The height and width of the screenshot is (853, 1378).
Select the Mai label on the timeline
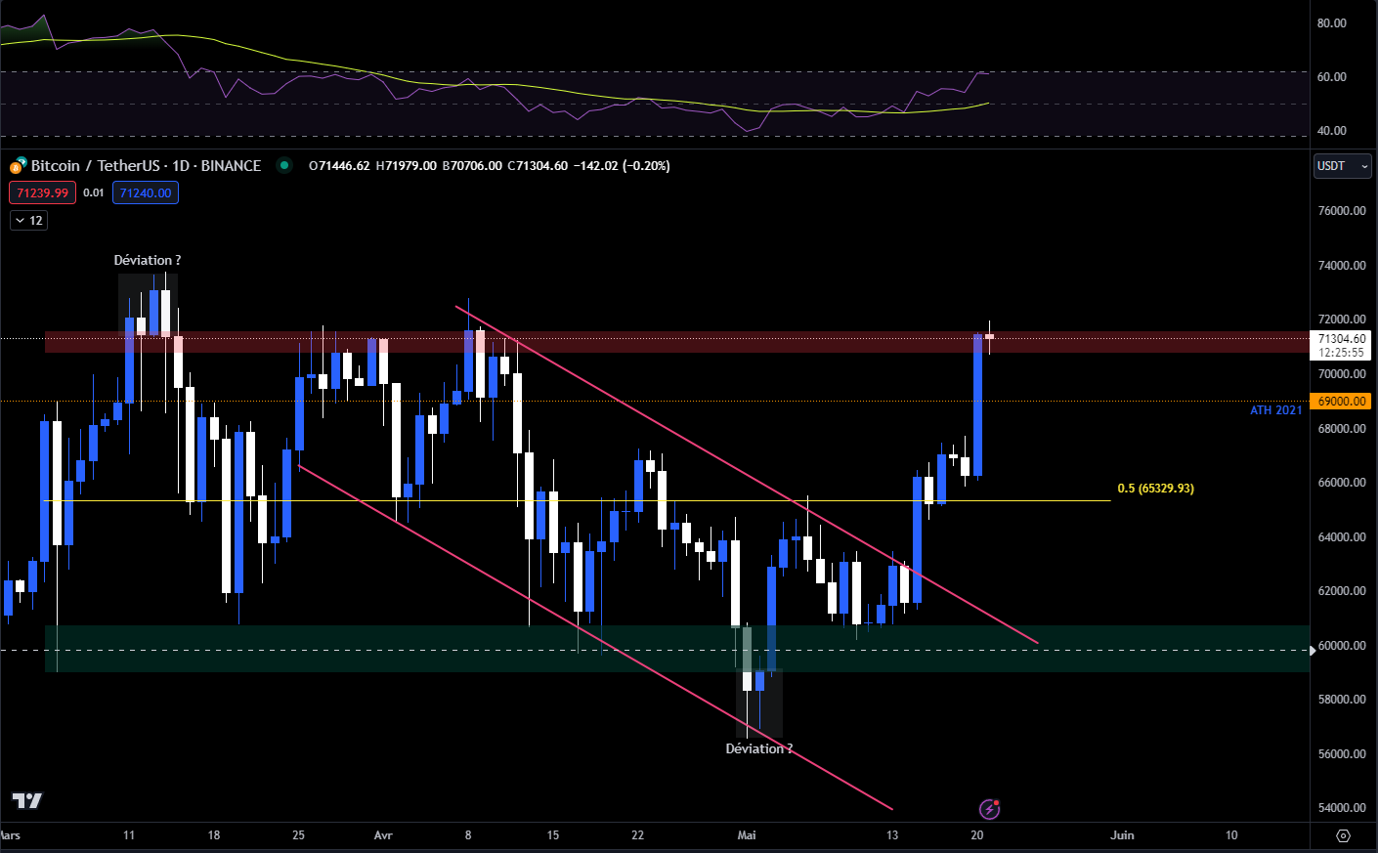coord(747,835)
